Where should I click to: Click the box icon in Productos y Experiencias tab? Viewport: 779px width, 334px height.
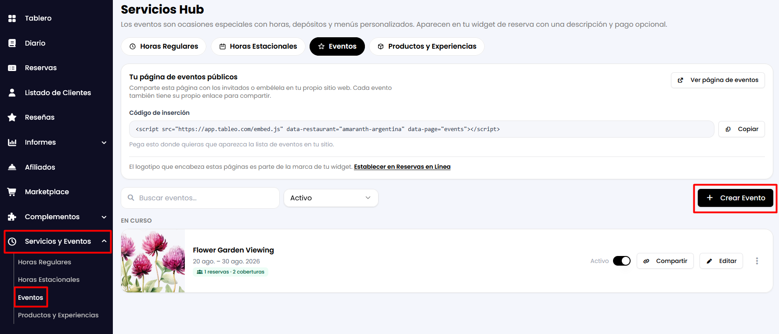click(381, 46)
